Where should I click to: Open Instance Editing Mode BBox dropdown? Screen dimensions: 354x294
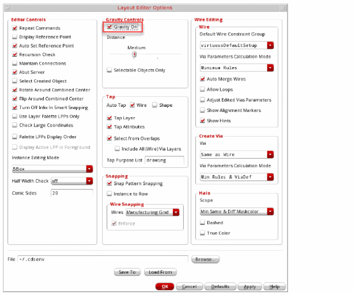point(52,169)
